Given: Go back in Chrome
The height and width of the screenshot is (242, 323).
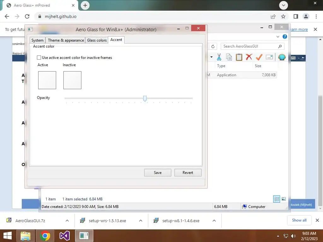Looking at the screenshot, I should pos(7,16).
